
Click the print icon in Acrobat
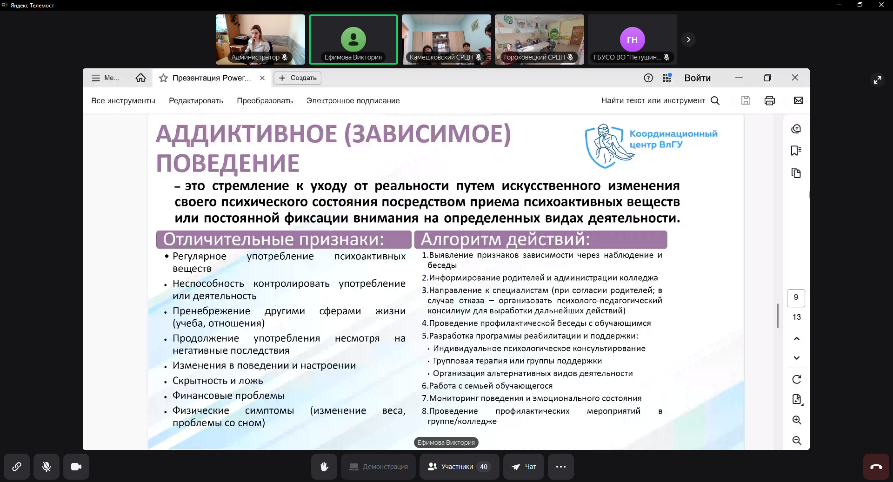coord(770,101)
